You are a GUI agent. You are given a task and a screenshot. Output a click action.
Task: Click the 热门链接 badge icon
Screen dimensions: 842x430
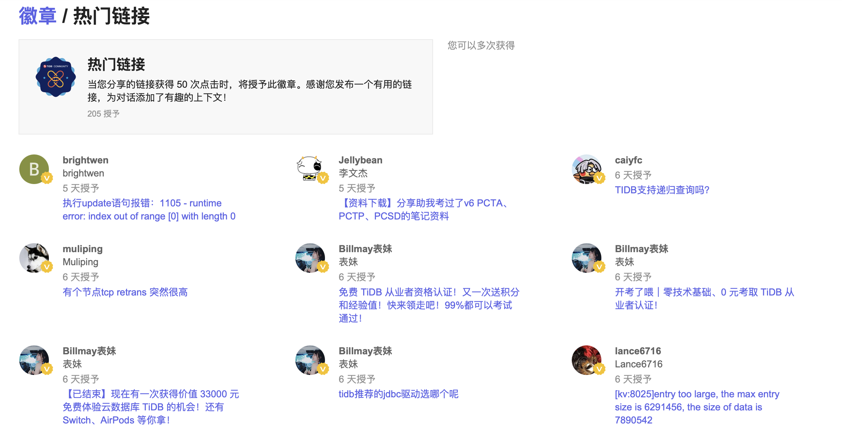(56, 77)
